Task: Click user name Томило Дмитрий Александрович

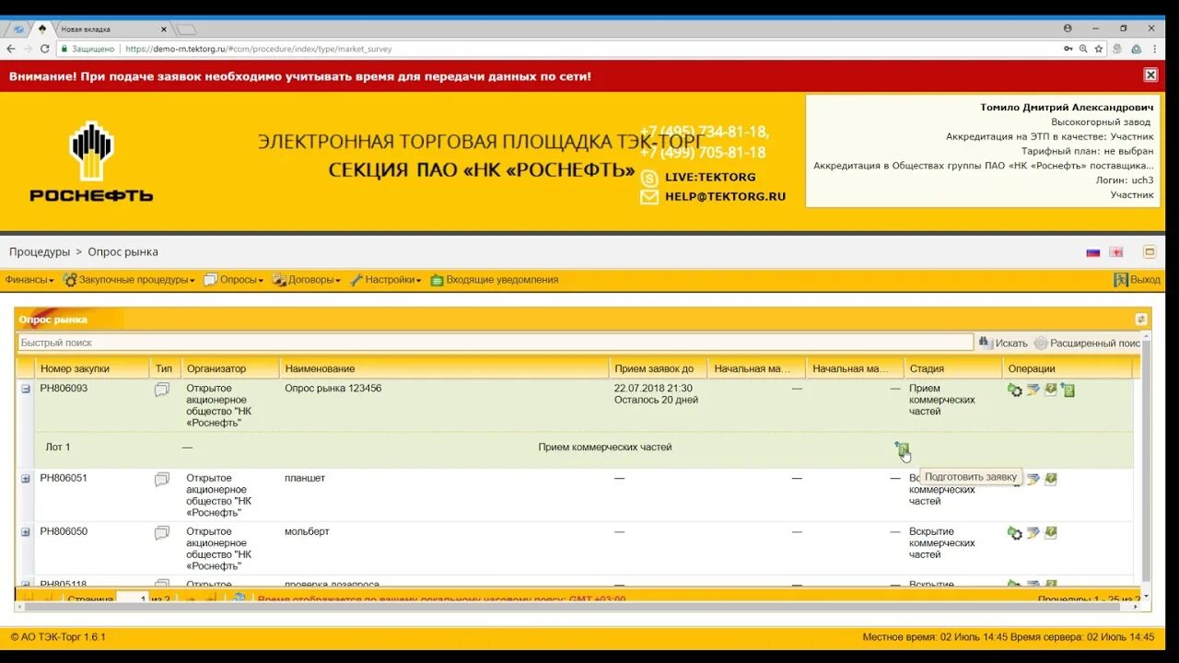Action: pos(1067,108)
